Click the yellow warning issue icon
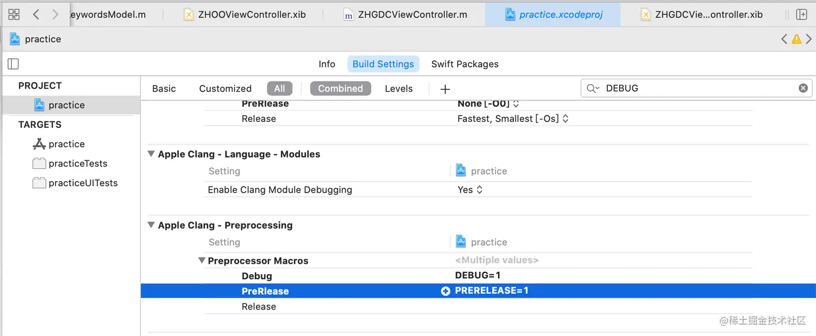The width and height of the screenshot is (816, 336). 797,39
